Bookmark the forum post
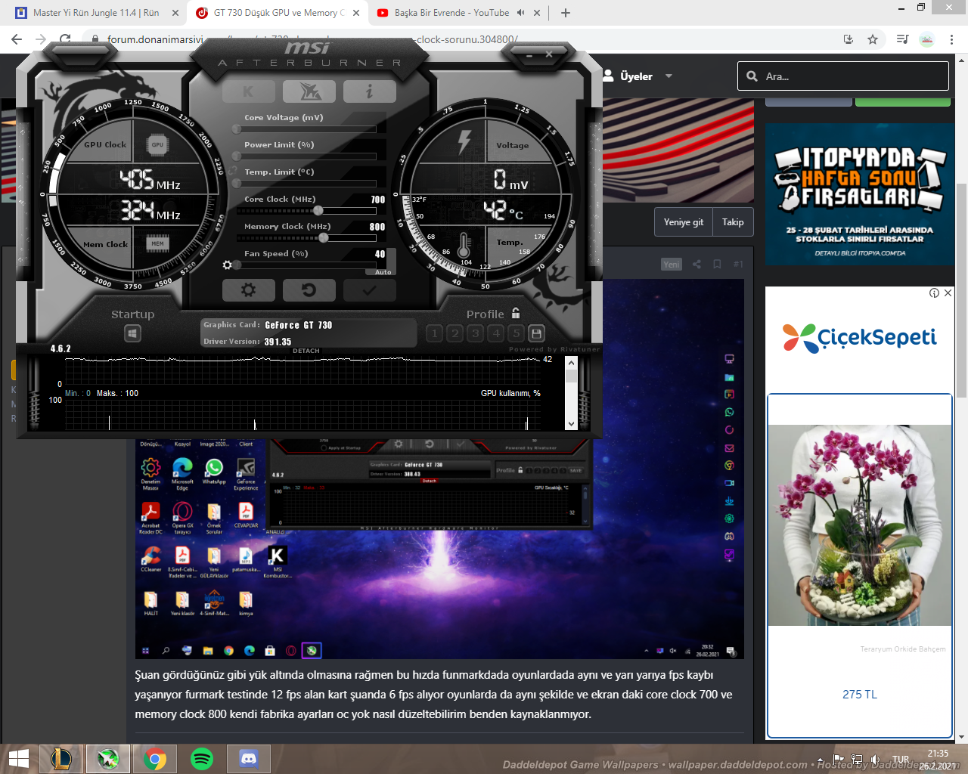The image size is (968, 774). (x=717, y=265)
